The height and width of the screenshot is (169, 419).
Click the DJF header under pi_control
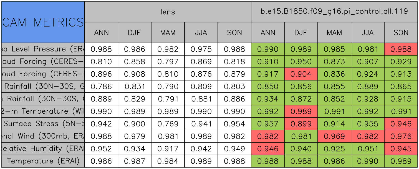(x=301, y=33)
